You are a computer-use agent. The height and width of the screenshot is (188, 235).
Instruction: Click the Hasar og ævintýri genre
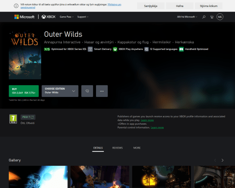[99, 42]
